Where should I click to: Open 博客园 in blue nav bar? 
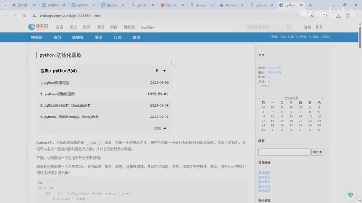click(36, 37)
